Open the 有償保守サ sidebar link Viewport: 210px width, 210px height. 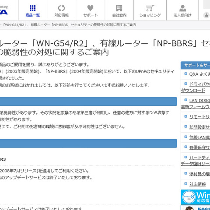(x=199, y=147)
